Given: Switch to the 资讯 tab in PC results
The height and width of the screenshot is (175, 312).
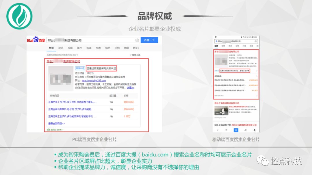Looking at the screenshot, I should (x=61, y=48).
